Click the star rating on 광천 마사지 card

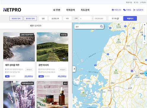coord(65,59)
